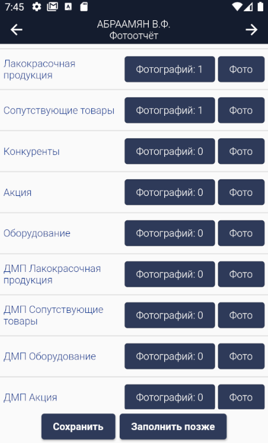Viewport: 268px width, 443px height.
Task: Take a photo for Оборудование
Action: (241, 233)
